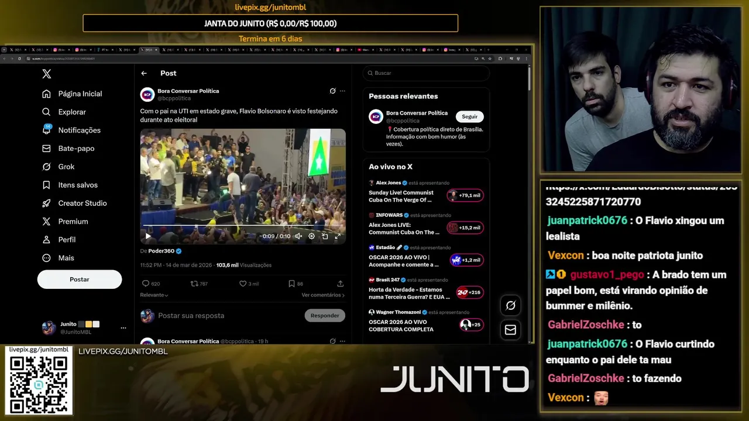Follow Bora Conversar Política with Seguir

coord(470,116)
